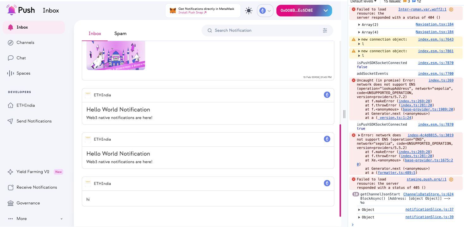Open the notification filter settings icon

(325, 30)
